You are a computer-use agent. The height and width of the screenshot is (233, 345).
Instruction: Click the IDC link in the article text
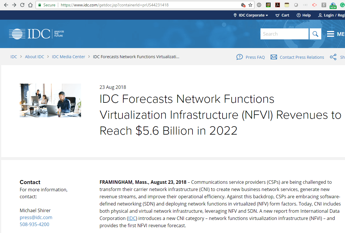click(x=132, y=218)
